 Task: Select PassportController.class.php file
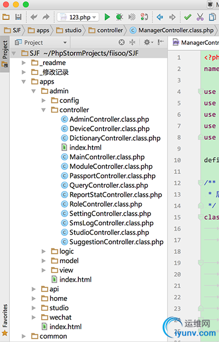(108, 176)
